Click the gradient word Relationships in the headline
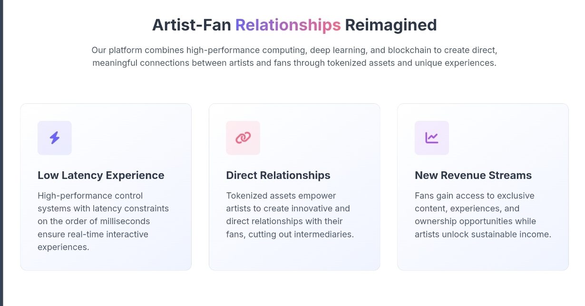Image resolution: width=585 pixels, height=306 pixels. point(288,25)
